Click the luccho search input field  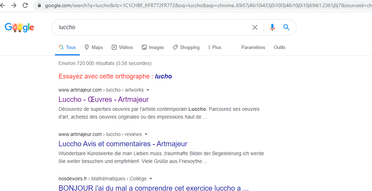pyautogui.click(x=152, y=27)
